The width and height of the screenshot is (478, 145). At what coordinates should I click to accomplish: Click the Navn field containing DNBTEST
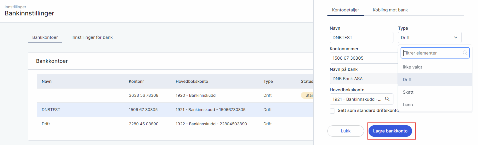tap(361, 37)
